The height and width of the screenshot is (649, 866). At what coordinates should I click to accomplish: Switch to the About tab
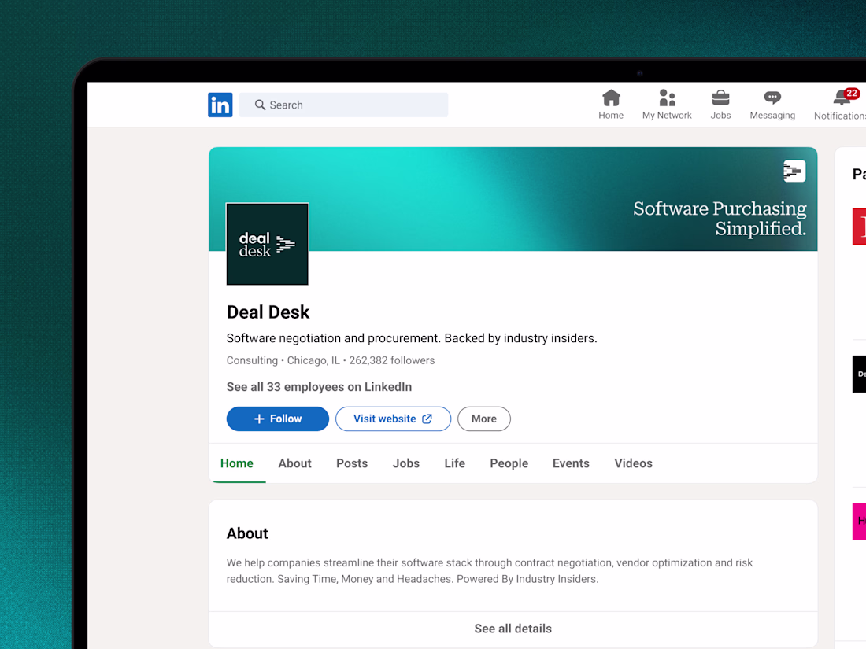pos(295,463)
